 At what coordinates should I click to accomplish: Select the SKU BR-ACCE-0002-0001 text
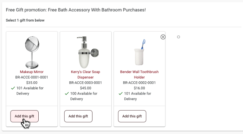pyautogui.click(x=139, y=83)
